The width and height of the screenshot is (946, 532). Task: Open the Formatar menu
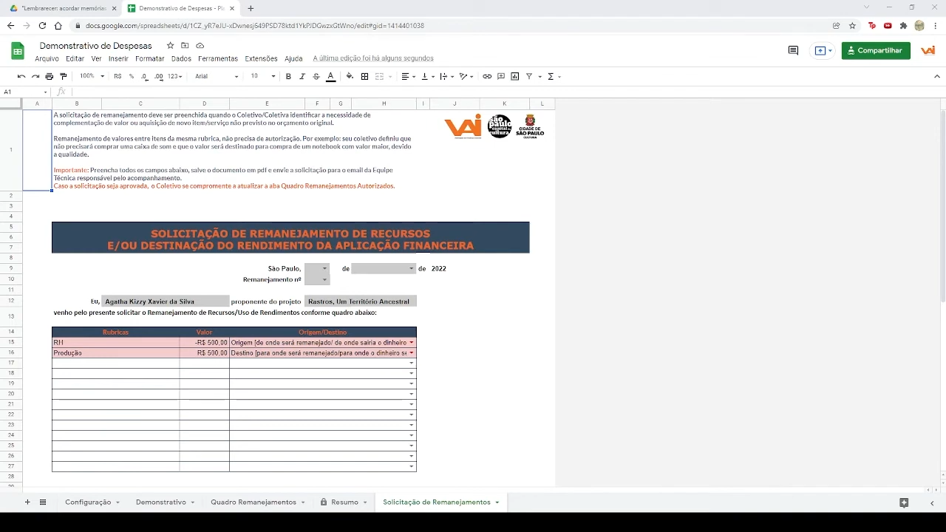pyautogui.click(x=149, y=58)
